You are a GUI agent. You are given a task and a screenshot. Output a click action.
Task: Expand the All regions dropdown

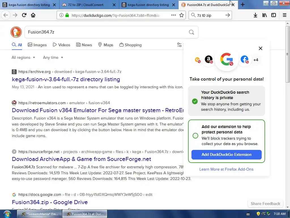pyautogui.click(x=23, y=57)
